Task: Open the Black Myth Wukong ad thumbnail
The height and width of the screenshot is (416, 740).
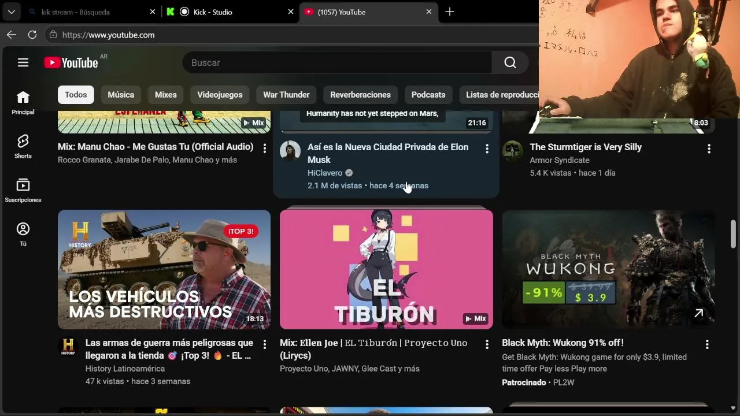Action: point(608,269)
